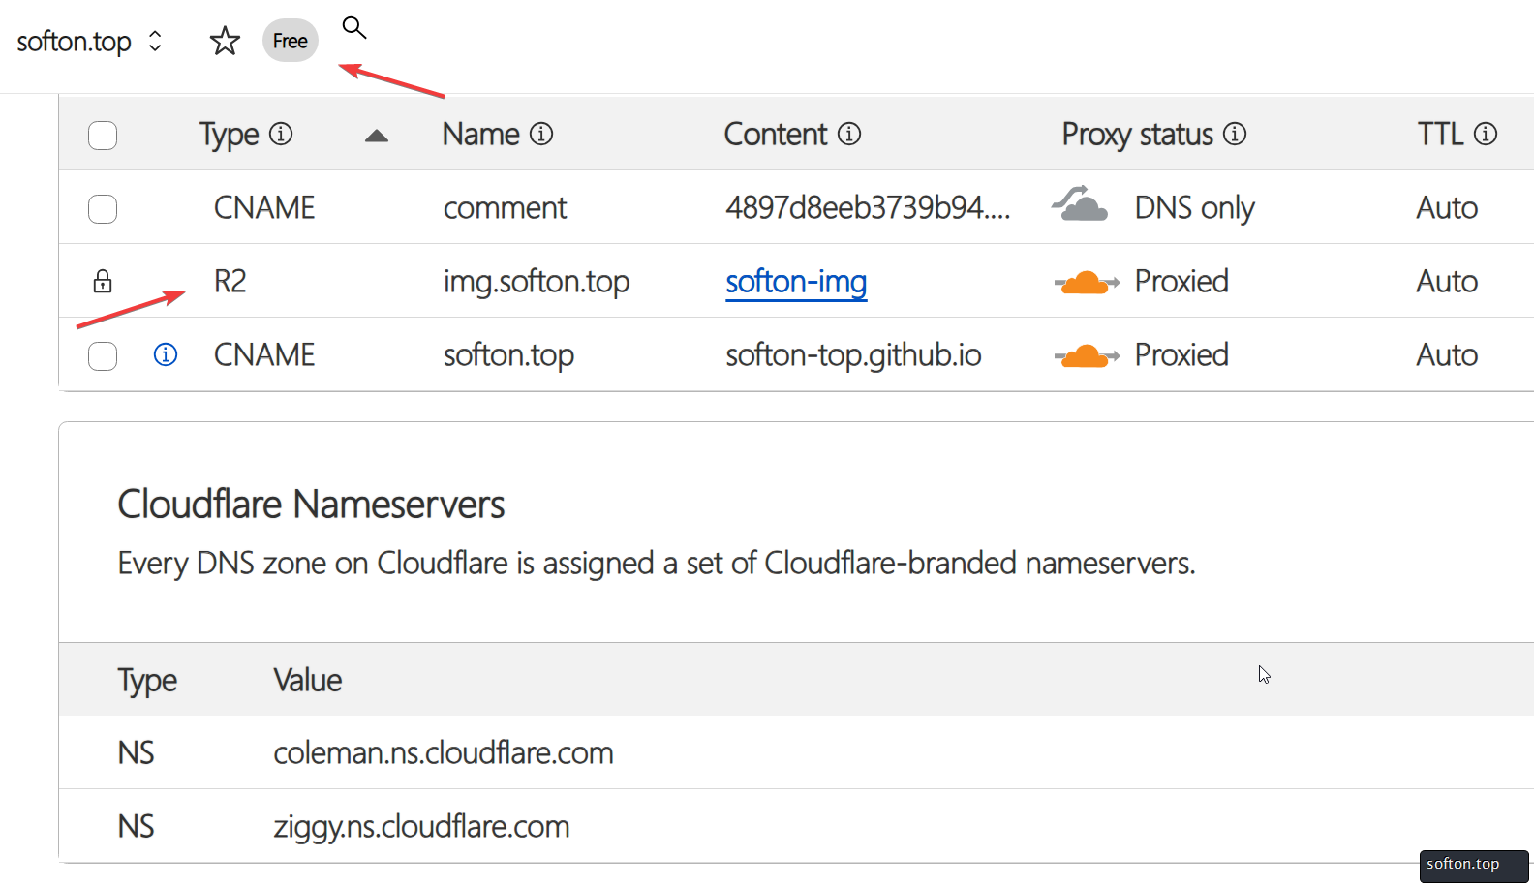This screenshot has width=1534, height=888.
Task: Click the TTL info icon
Action: click(1486, 134)
